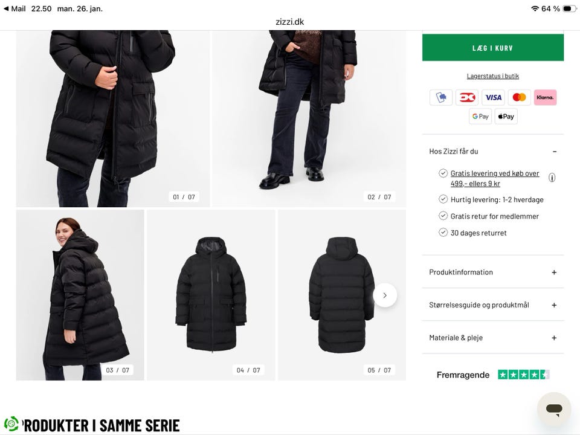
Task: Return to Mail app in status bar
Action: click(14, 9)
